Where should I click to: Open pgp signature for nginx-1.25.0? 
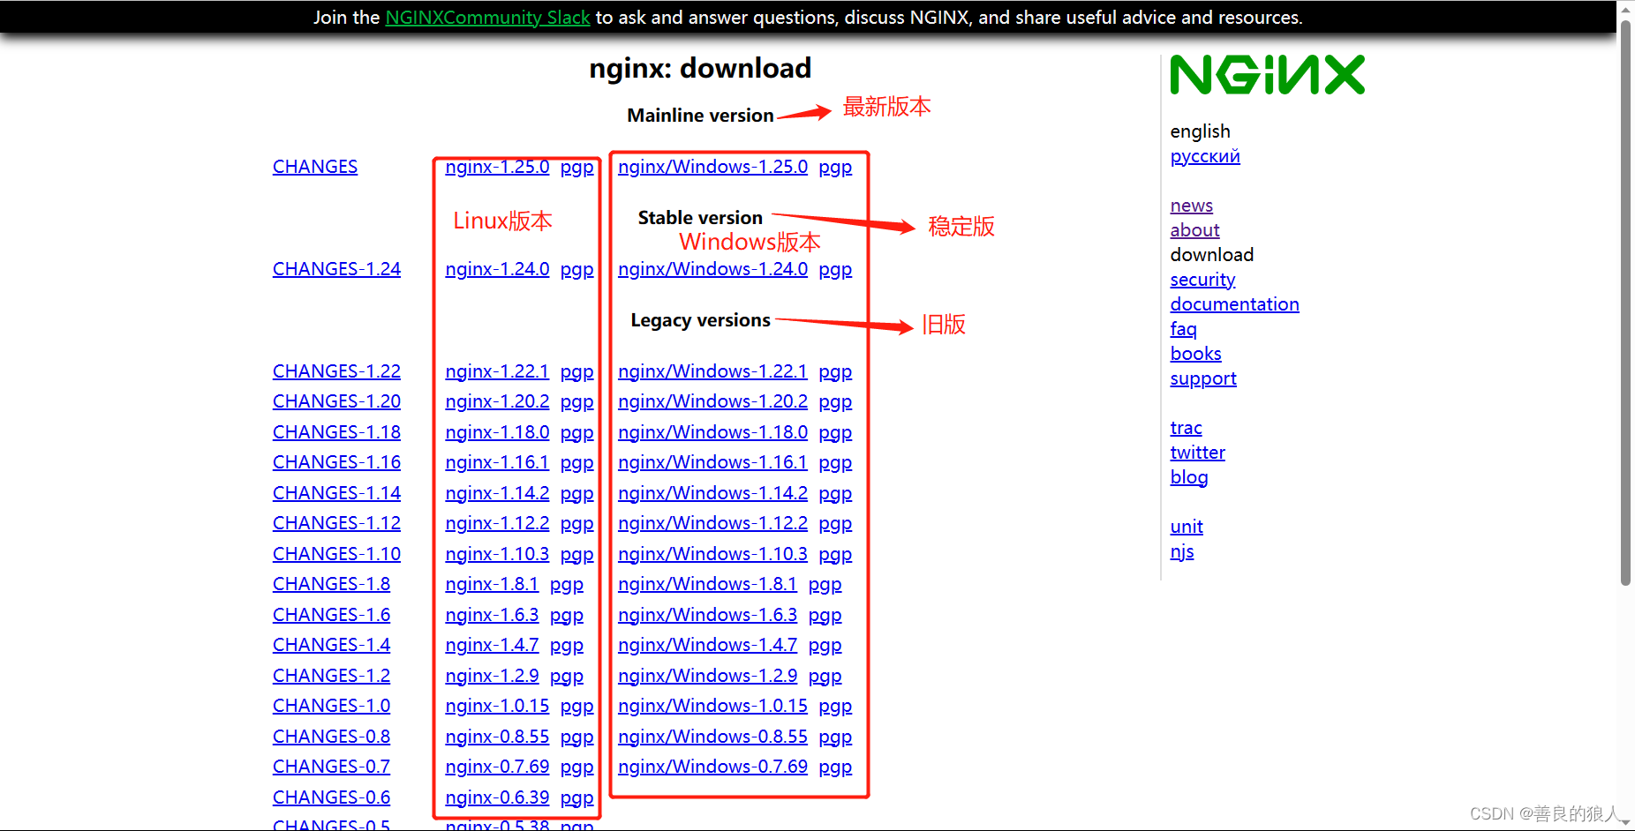576,167
